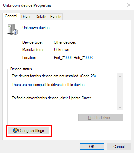Click the shield icon on Change settings
Viewport: 134px width, 153px height.
(15, 131)
